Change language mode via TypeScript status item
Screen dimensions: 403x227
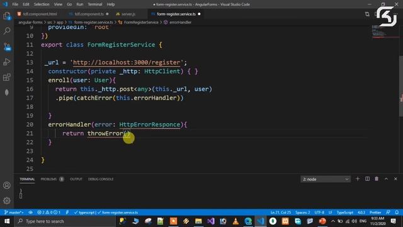(344, 212)
